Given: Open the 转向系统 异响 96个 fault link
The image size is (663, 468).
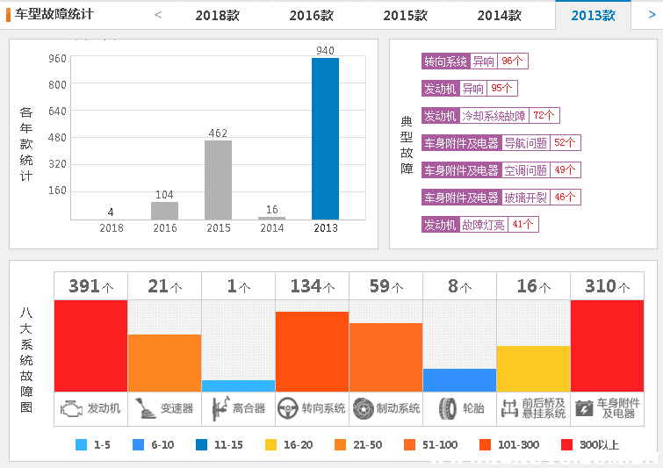Looking at the screenshot, I should 474,61.
